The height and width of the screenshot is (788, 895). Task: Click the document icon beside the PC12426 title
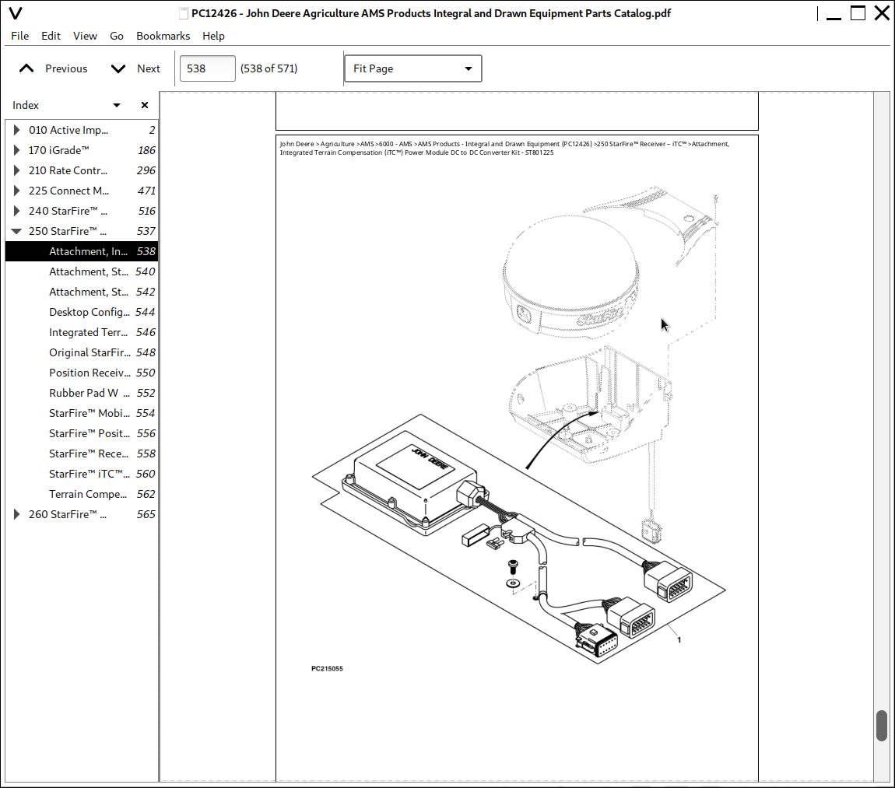(183, 13)
